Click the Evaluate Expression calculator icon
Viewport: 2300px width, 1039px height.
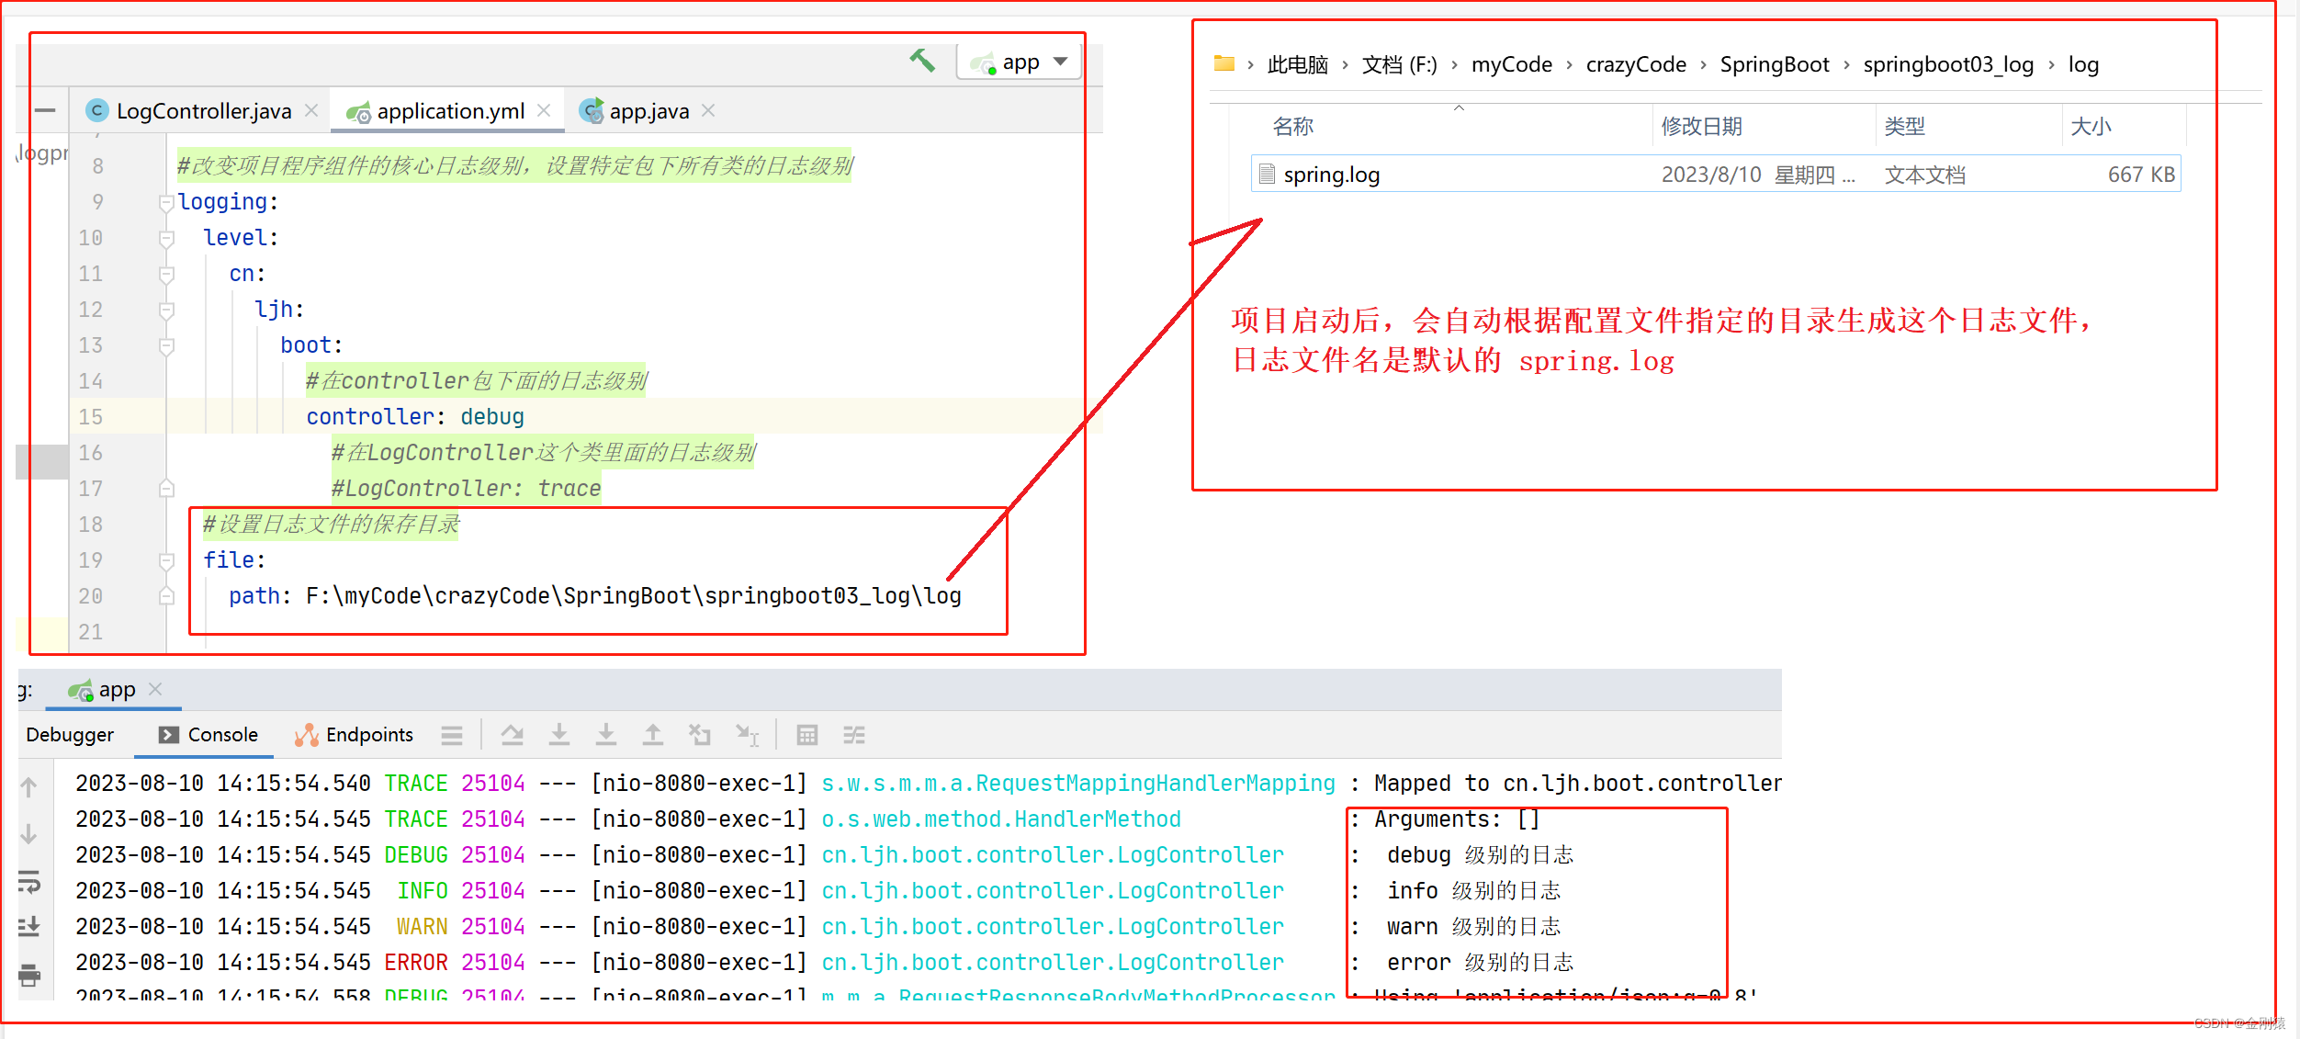click(806, 735)
